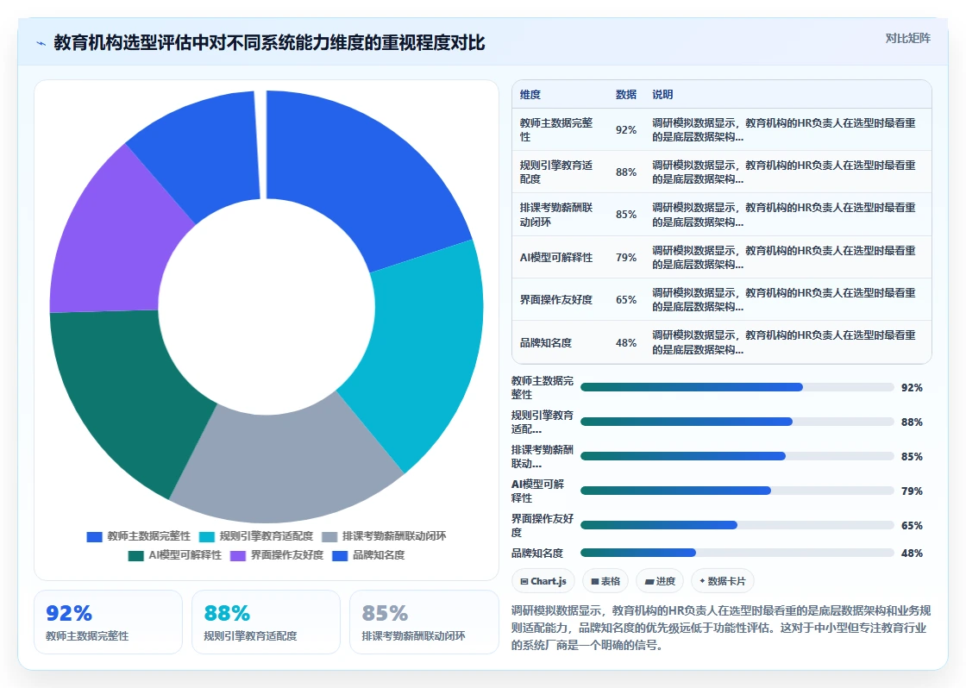The height and width of the screenshot is (688, 966).
Task: Toggle legend swatch for 排课考勤薪酬联动闭环
Action: [x=329, y=536]
